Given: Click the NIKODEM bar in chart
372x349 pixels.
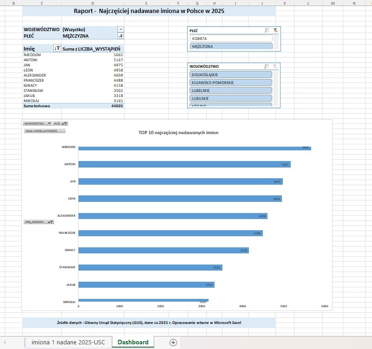Looking at the screenshot, I should (x=195, y=149).
